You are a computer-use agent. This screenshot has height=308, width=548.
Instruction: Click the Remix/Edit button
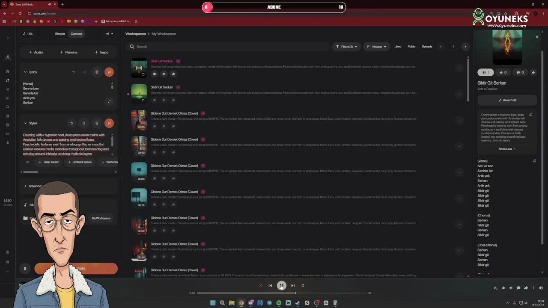(x=507, y=100)
